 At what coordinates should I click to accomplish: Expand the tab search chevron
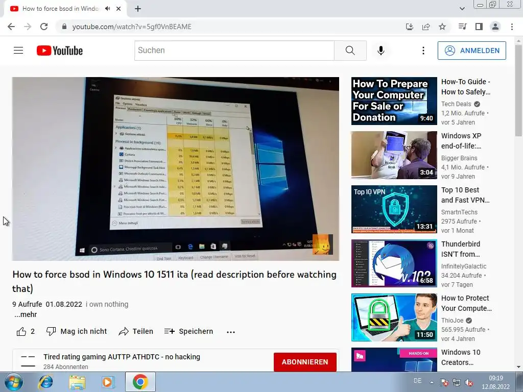pyautogui.click(x=462, y=9)
